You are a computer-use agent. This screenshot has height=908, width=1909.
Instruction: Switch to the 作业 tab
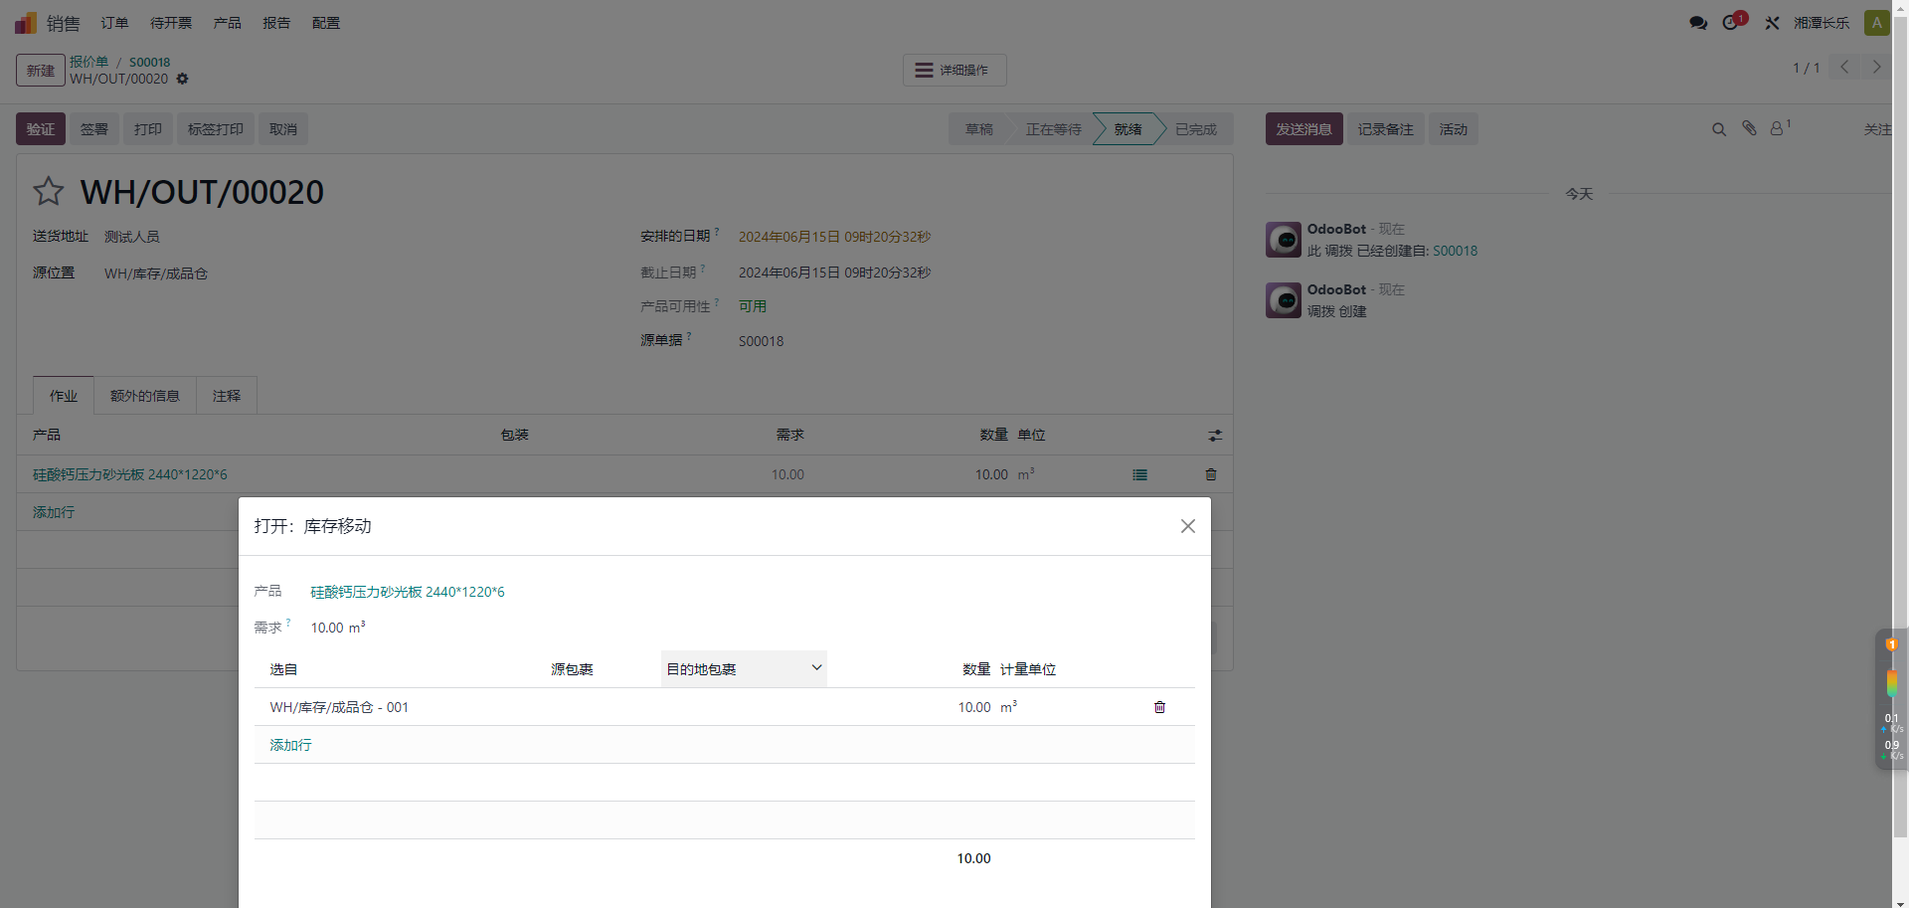tap(64, 396)
